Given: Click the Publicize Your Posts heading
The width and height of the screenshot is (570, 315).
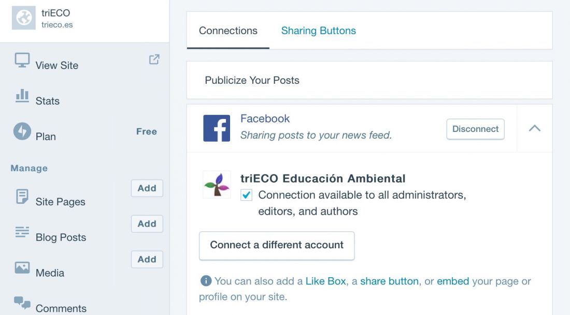Looking at the screenshot, I should 252,80.
